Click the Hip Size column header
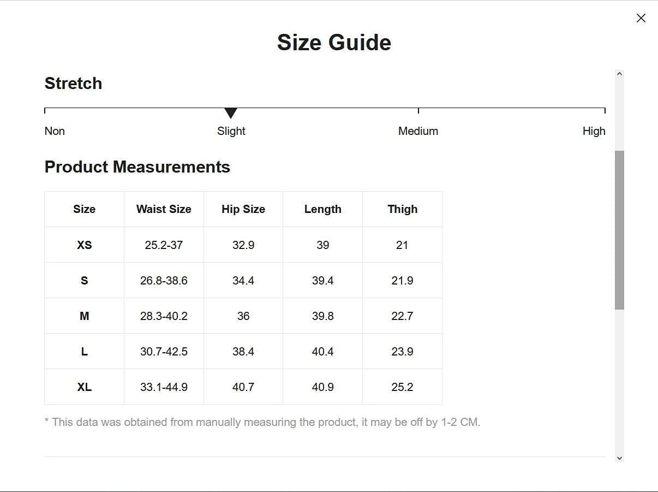 (243, 209)
